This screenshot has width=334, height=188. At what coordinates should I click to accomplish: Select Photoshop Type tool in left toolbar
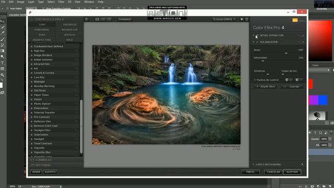pos(2,63)
